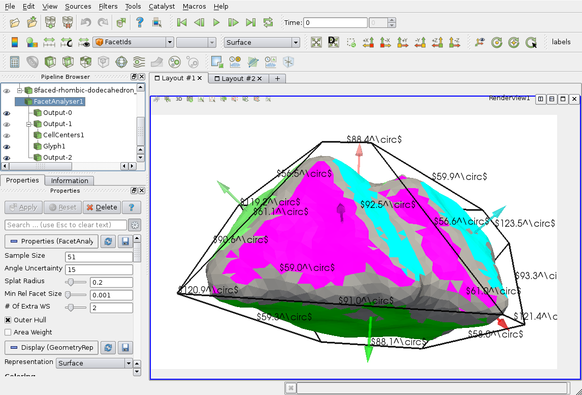Disable the Outer Hull checkbox
582x395 pixels.
click(8, 320)
